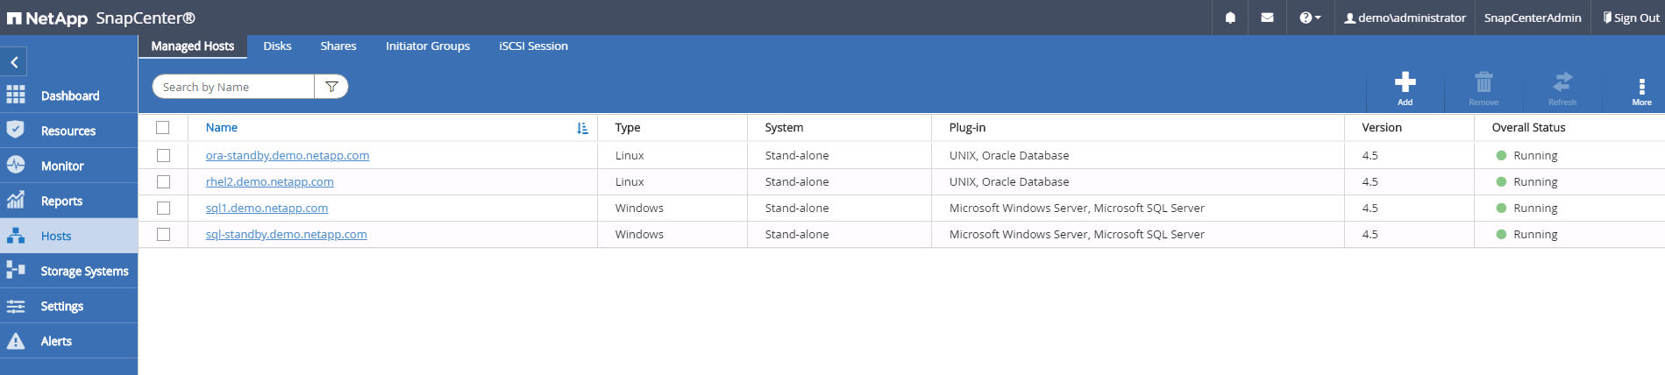
Task: Check the ora-standby.demo.netapp.com row checkbox
Action: [x=163, y=155]
